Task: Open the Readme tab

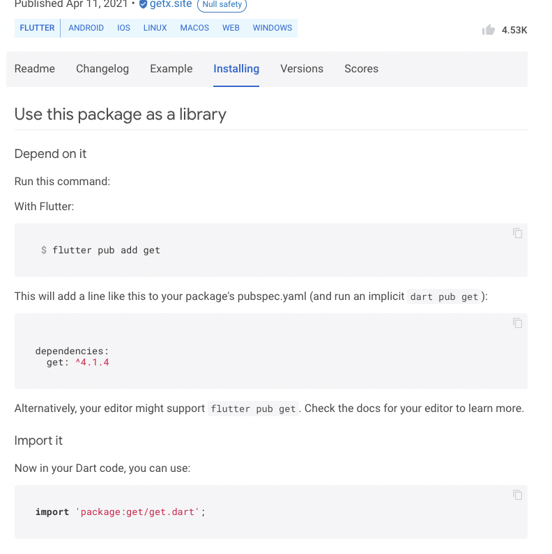Action: click(35, 68)
